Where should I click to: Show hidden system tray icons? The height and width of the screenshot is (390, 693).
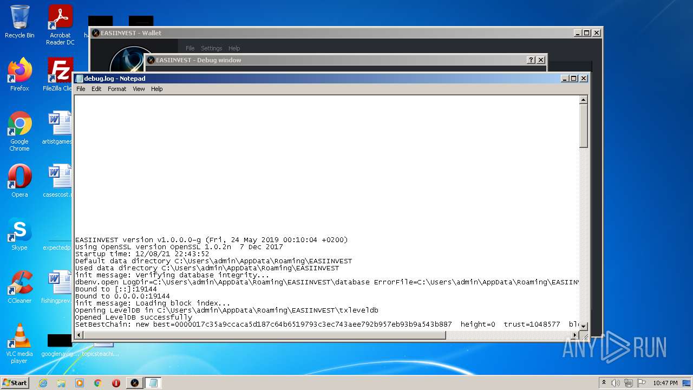point(604,382)
